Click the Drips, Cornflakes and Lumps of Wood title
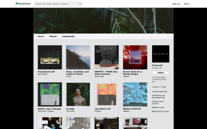The image size is (207, 129). [77, 73]
